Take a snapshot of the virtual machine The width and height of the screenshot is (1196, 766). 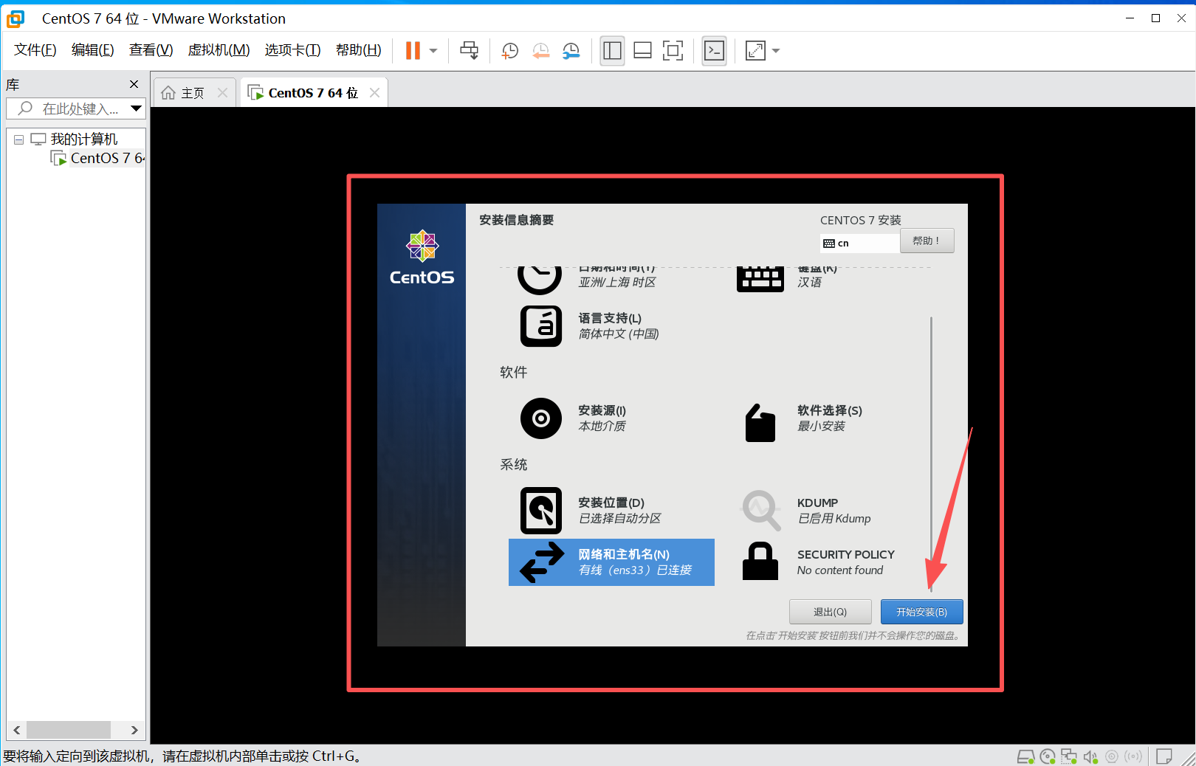[510, 50]
